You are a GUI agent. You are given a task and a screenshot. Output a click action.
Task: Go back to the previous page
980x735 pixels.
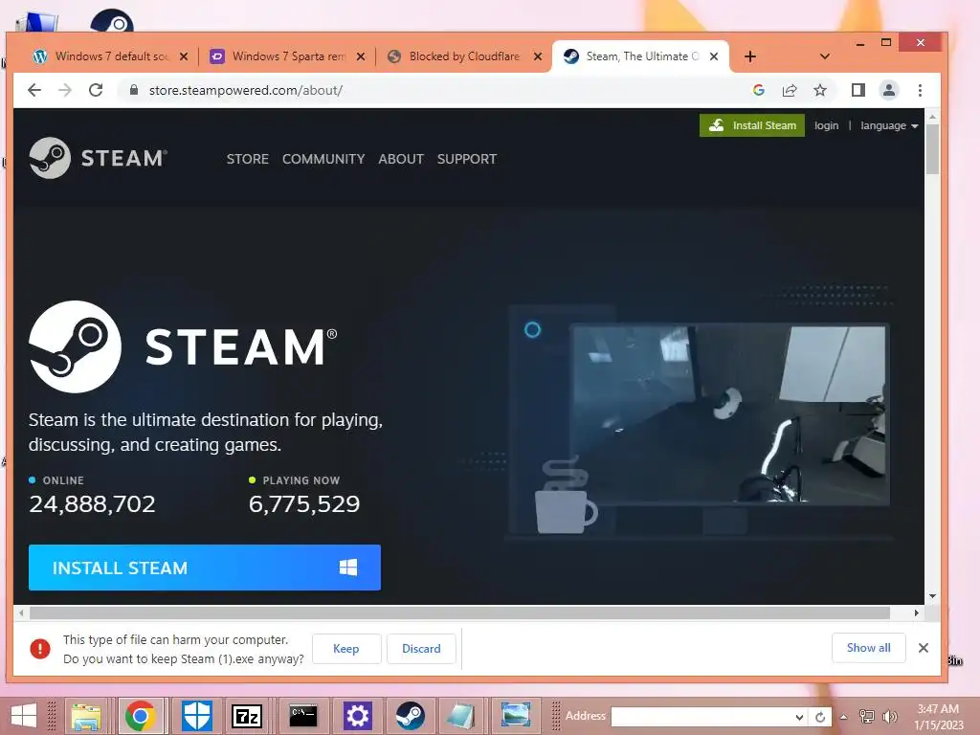pyautogui.click(x=34, y=90)
